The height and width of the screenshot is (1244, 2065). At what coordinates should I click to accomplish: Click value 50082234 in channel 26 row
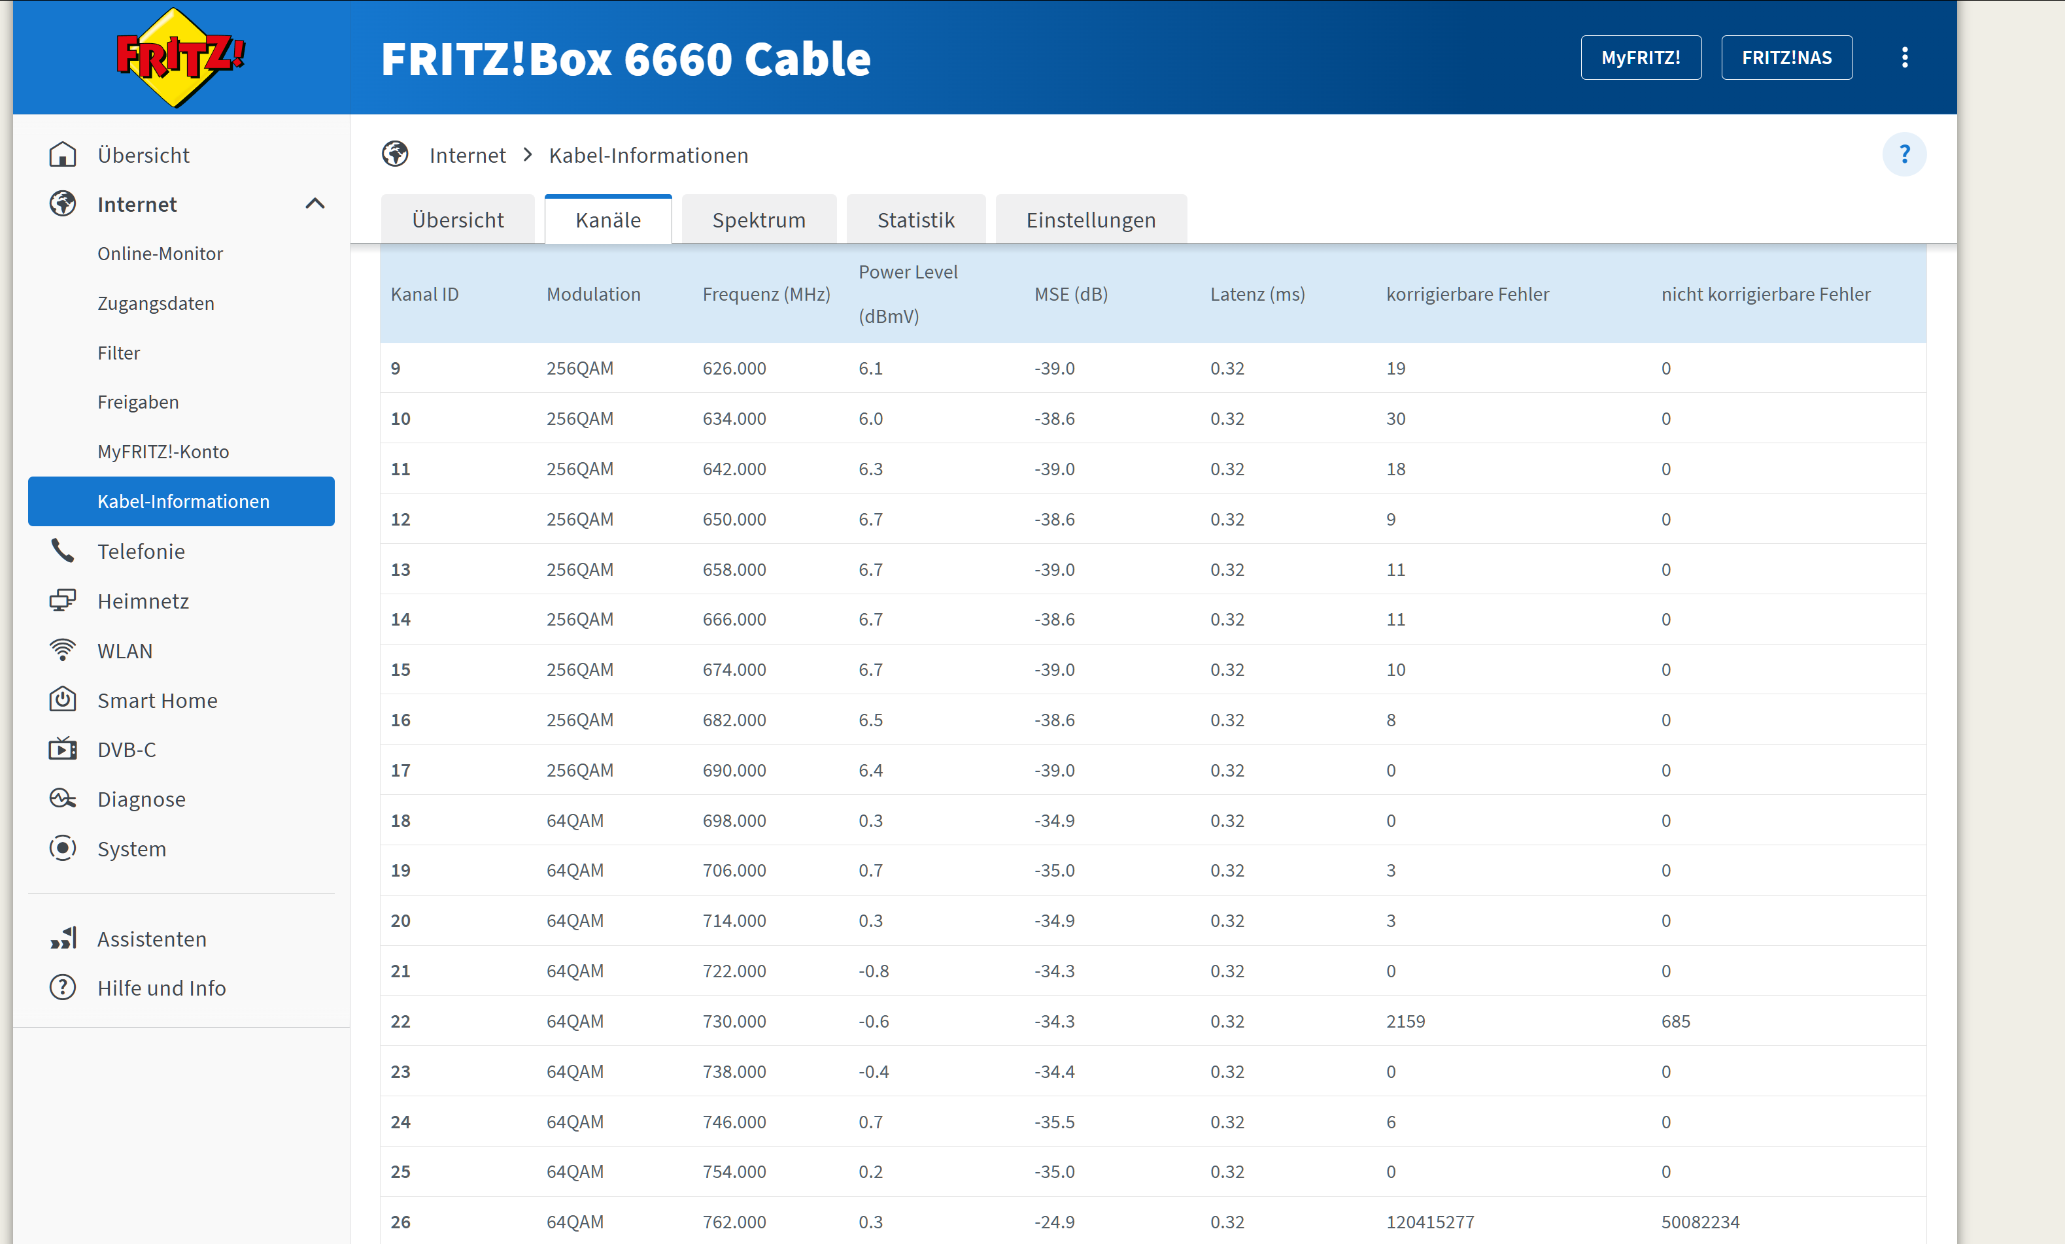[x=1700, y=1221]
